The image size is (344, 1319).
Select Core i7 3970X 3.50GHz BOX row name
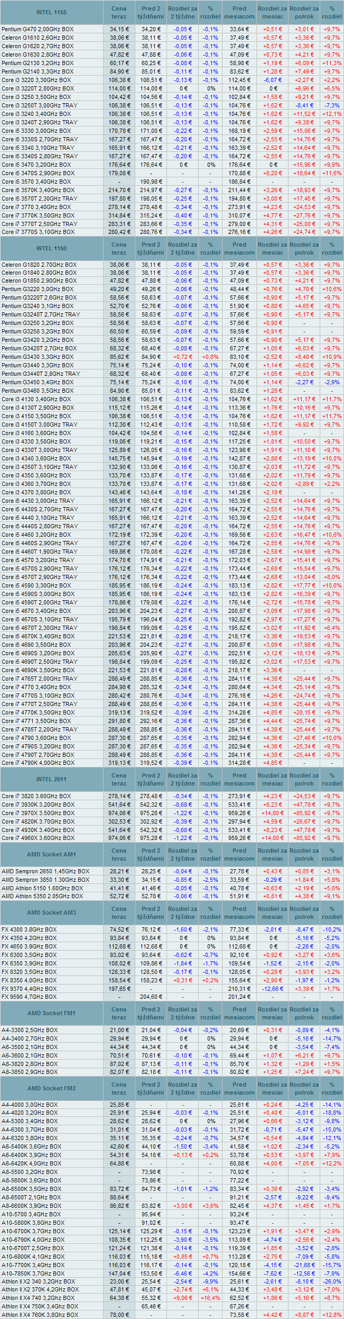[x=38, y=813]
